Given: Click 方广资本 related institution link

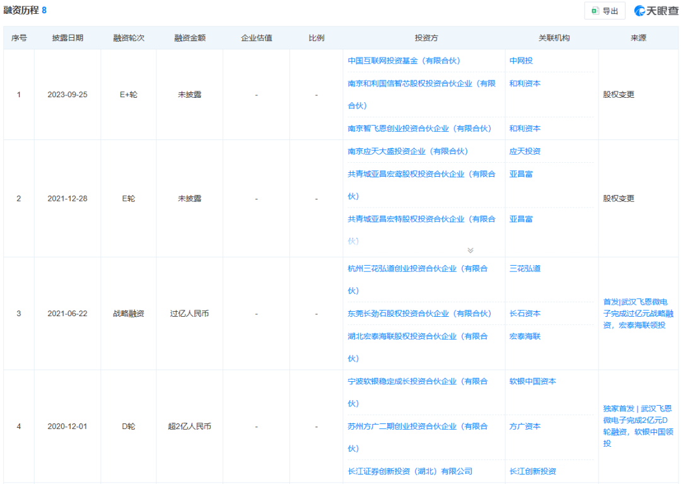Looking at the screenshot, I should (x=525, y=427).
